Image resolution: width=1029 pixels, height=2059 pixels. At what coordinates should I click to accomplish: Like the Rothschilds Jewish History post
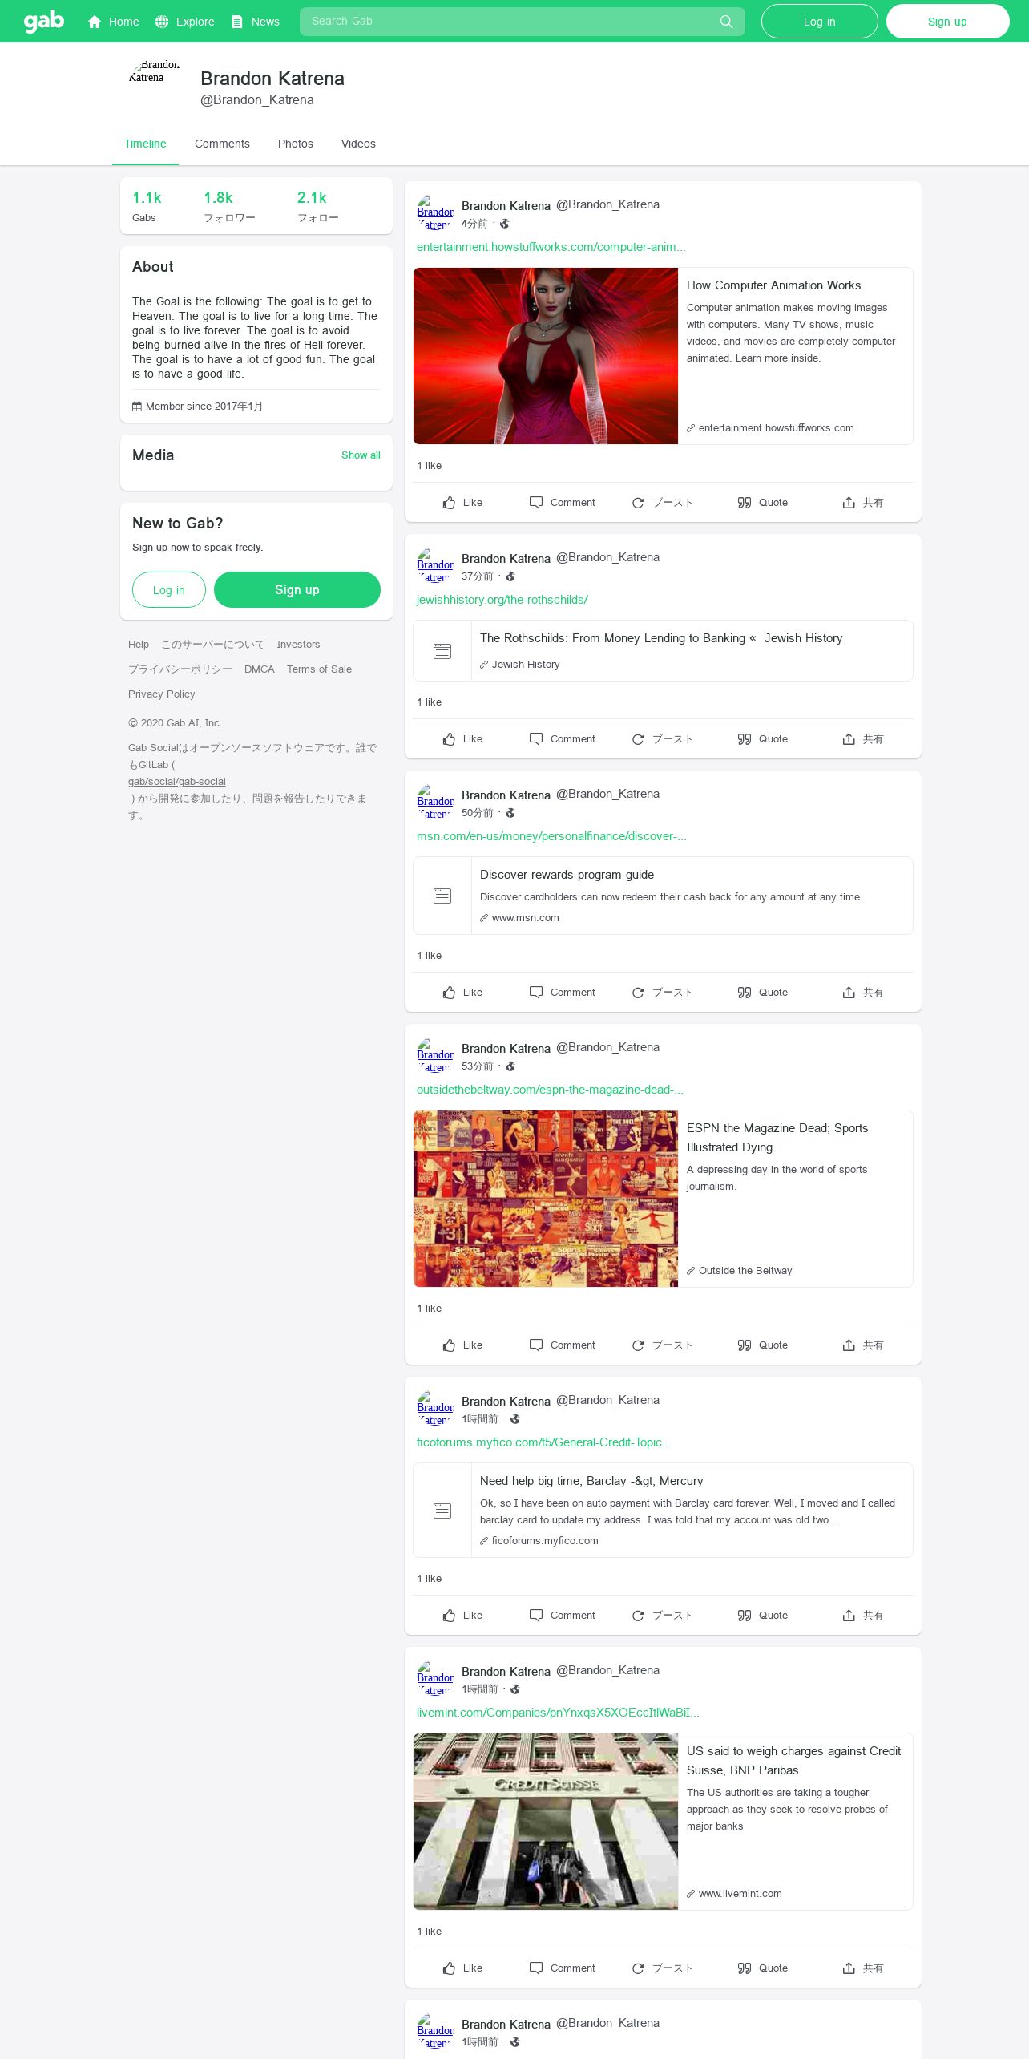[x=462, y=738]
